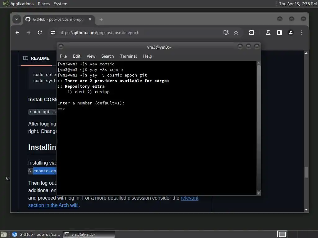Image resolution: width=318 pixels, height=238 pixels.
Task: Open the browser profile menu
Action: tap(291, 33)
